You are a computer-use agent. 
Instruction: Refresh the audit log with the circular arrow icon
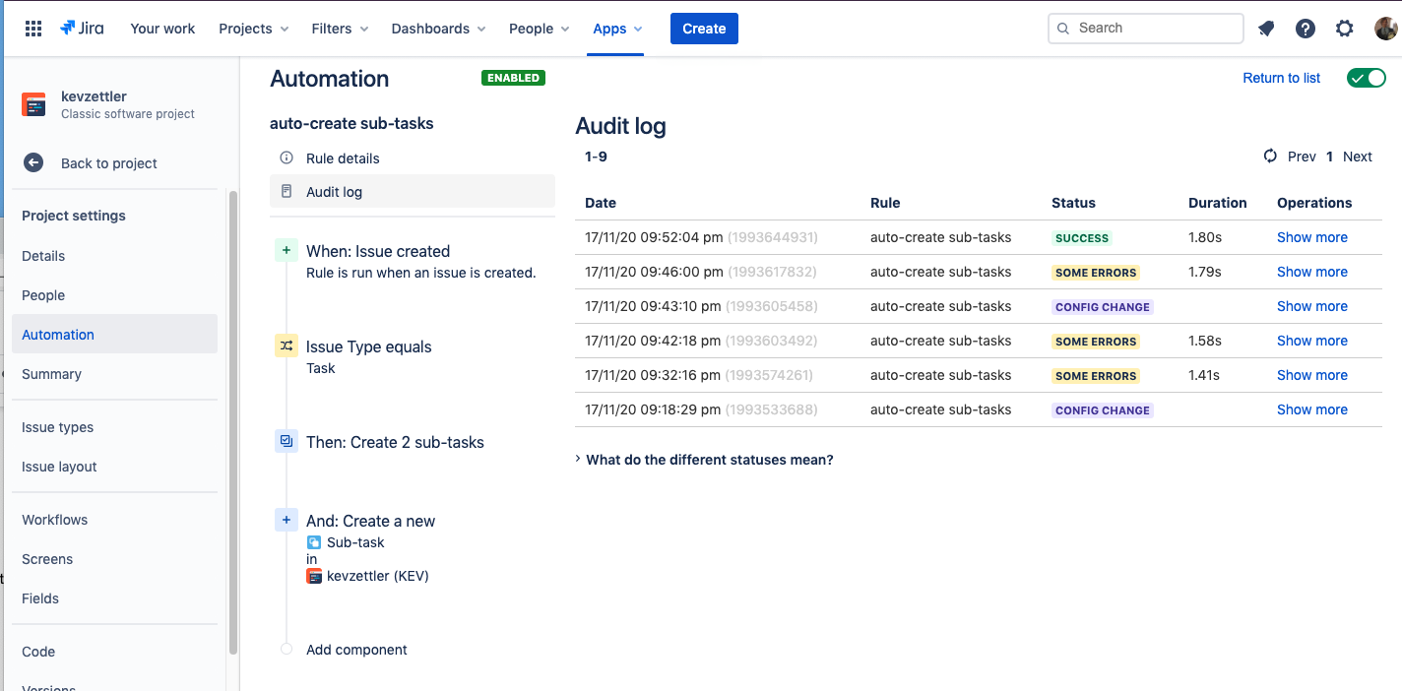point(1269,156)
